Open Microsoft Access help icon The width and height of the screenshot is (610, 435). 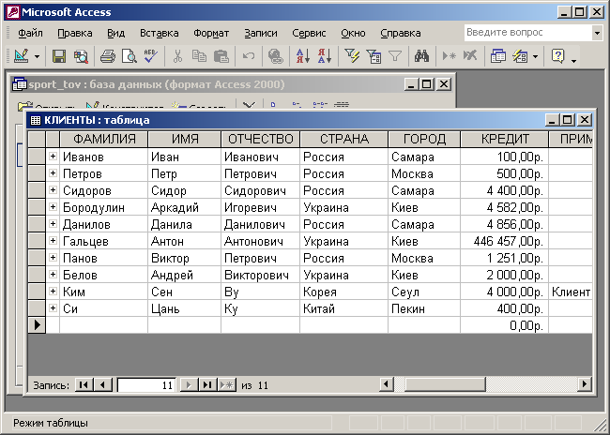click(557, 56)
